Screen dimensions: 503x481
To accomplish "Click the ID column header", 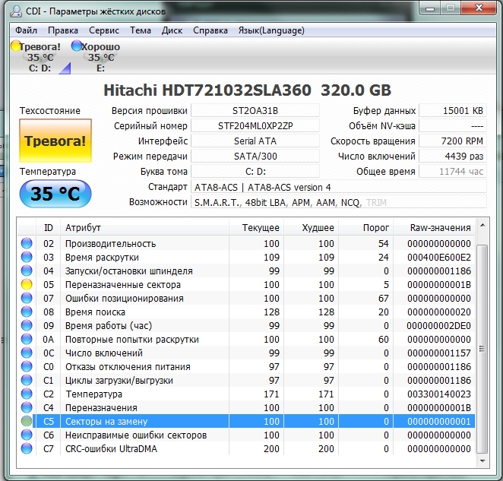I will coord(48,228).
